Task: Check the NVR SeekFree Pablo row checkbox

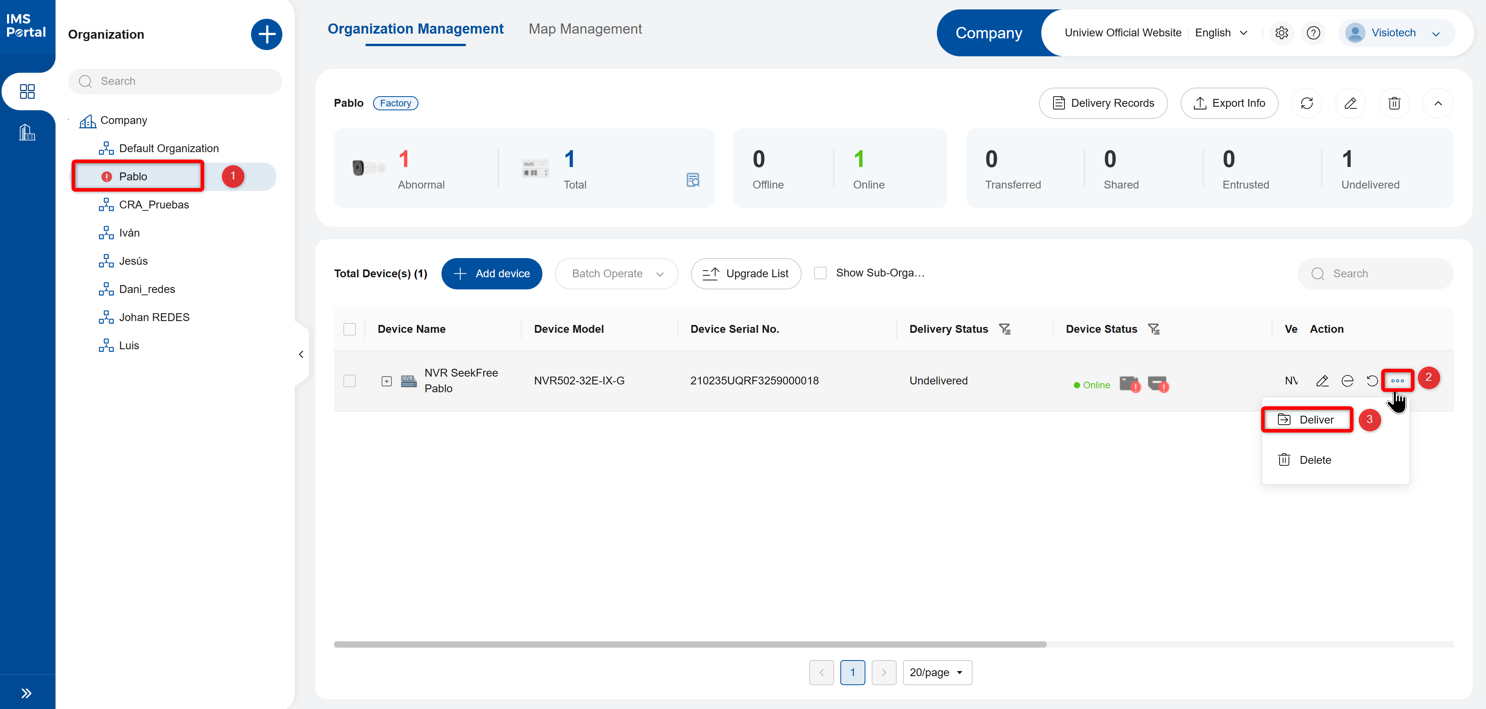Action: point(350,381)
